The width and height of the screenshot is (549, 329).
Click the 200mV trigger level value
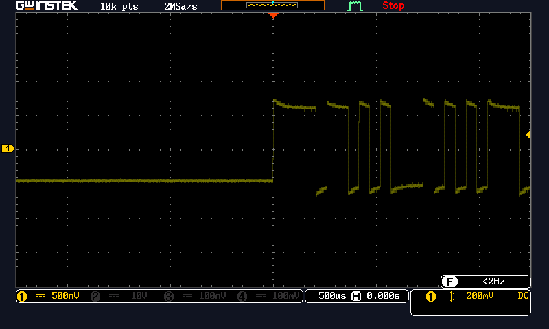[x=480, y=296]
